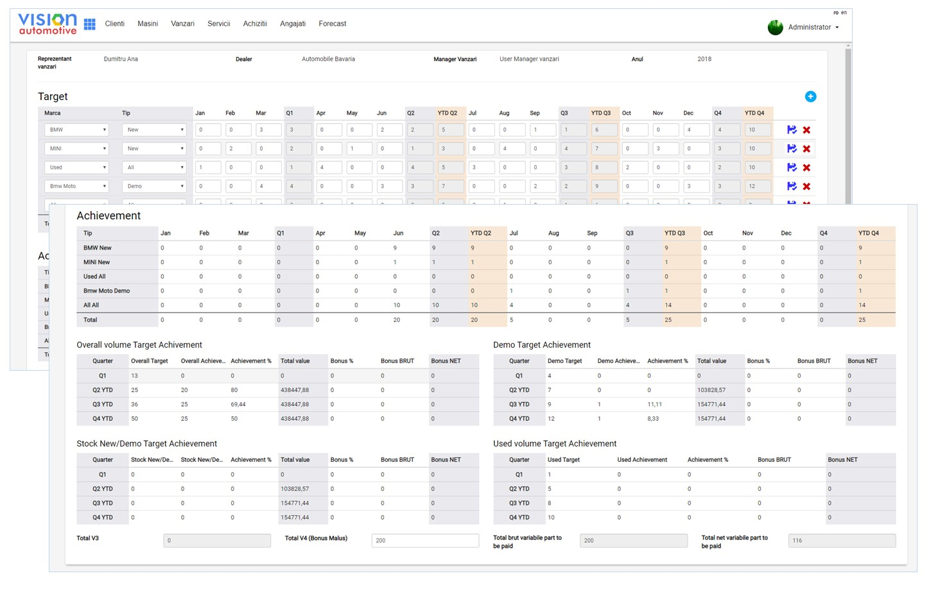Click the 438447,88 value in Q2 YTD row

click(295, 390)
